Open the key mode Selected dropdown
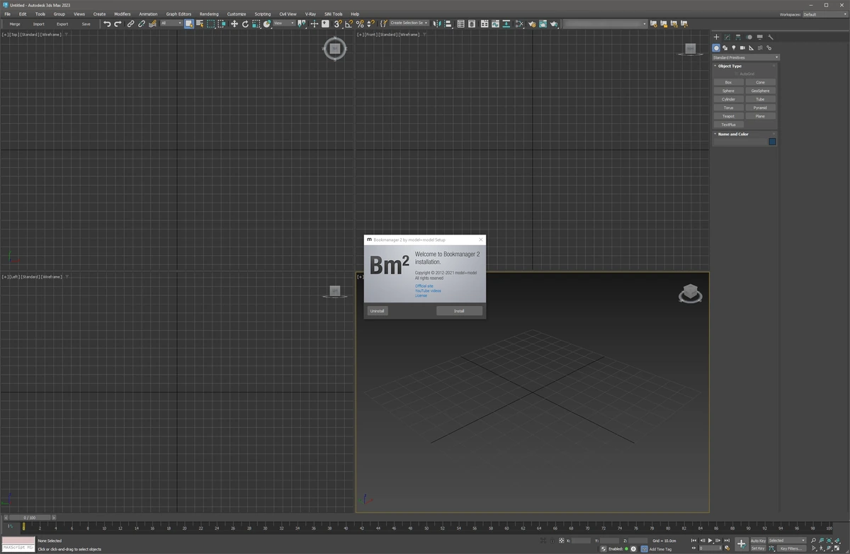The image size is (850, 554). 787,541
